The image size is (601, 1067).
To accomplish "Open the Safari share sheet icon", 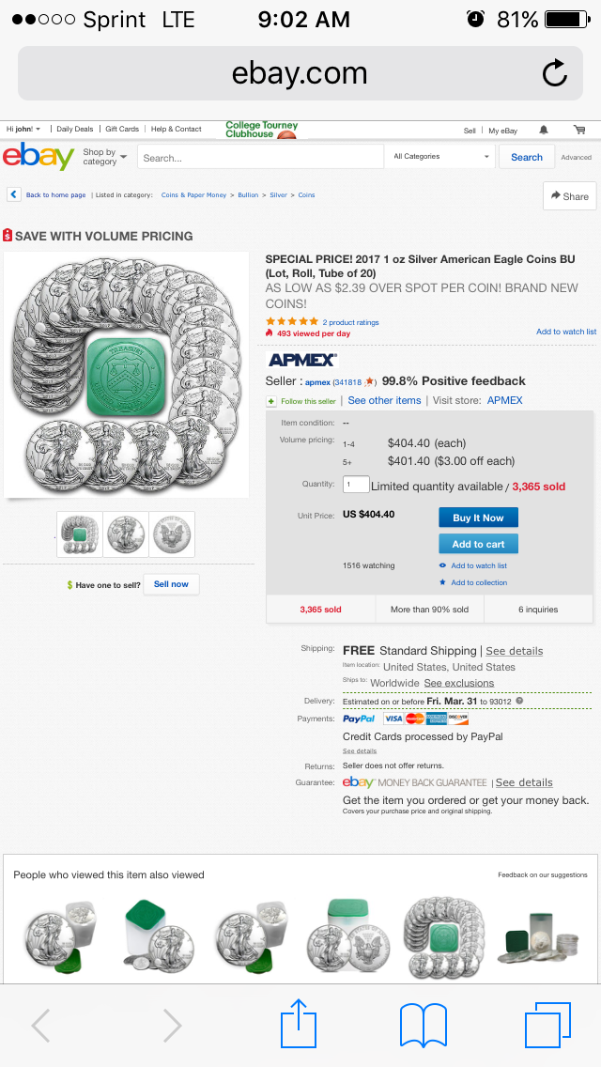I will pyautogui.click(x=300, y=1023).
